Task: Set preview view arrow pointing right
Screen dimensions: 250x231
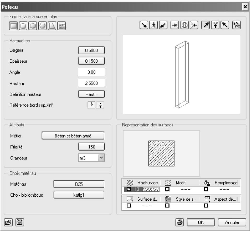Action: [175, 25]
